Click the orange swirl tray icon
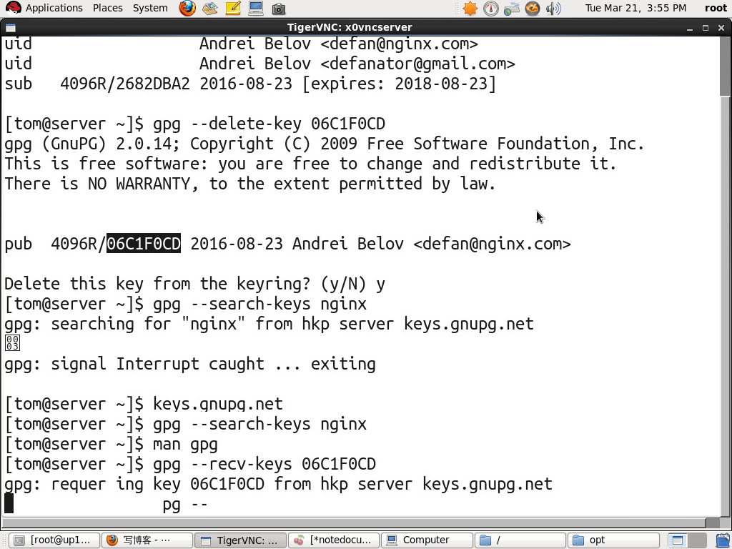The height and width of the screenshot is (549, 732). [x=532, y=9]
